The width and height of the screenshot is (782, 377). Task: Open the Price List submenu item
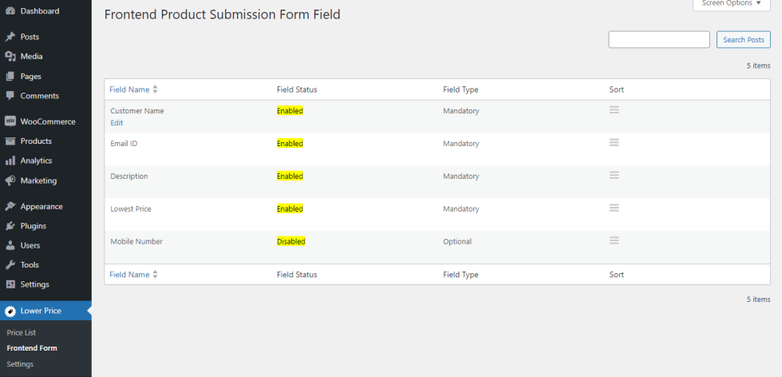[22, 332]
